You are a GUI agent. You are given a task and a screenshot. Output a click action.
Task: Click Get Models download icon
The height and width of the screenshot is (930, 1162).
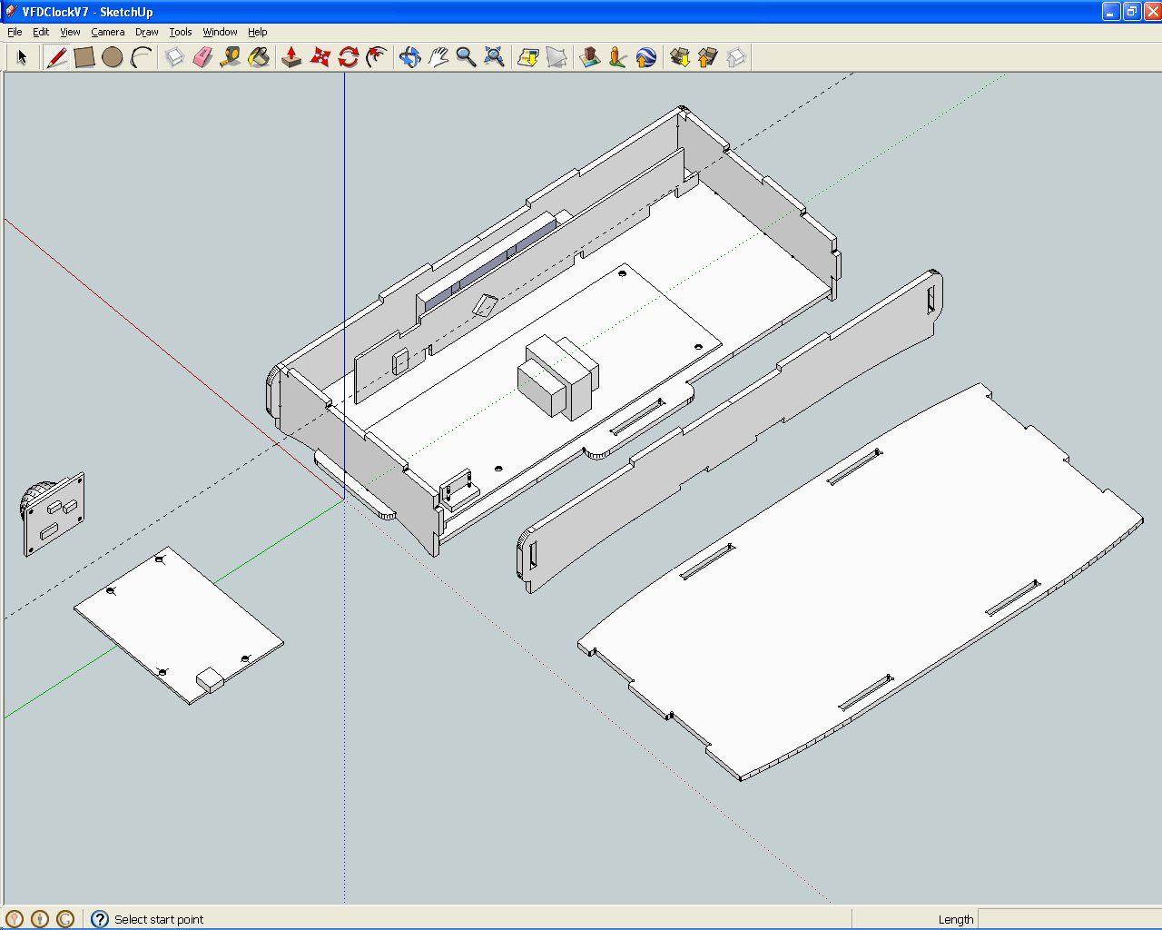(680, 57)
